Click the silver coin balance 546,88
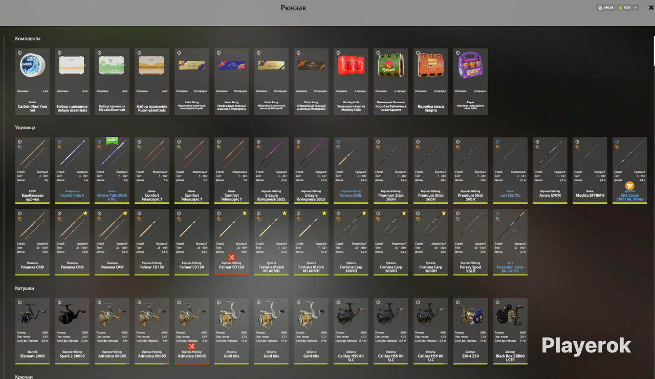 click(605, 8)
